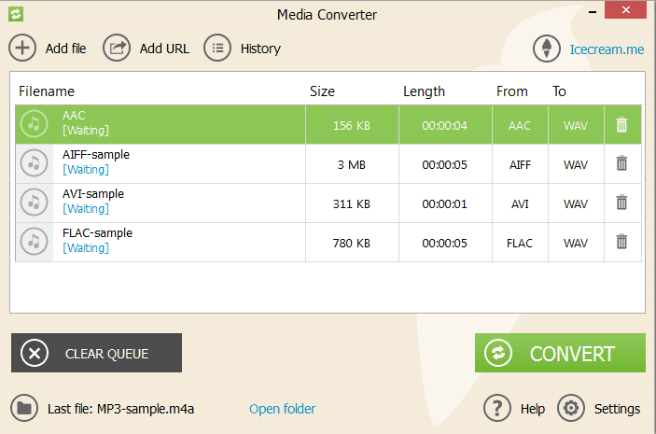Click the music note icon for AVI-sample

(x=34, y=203)
